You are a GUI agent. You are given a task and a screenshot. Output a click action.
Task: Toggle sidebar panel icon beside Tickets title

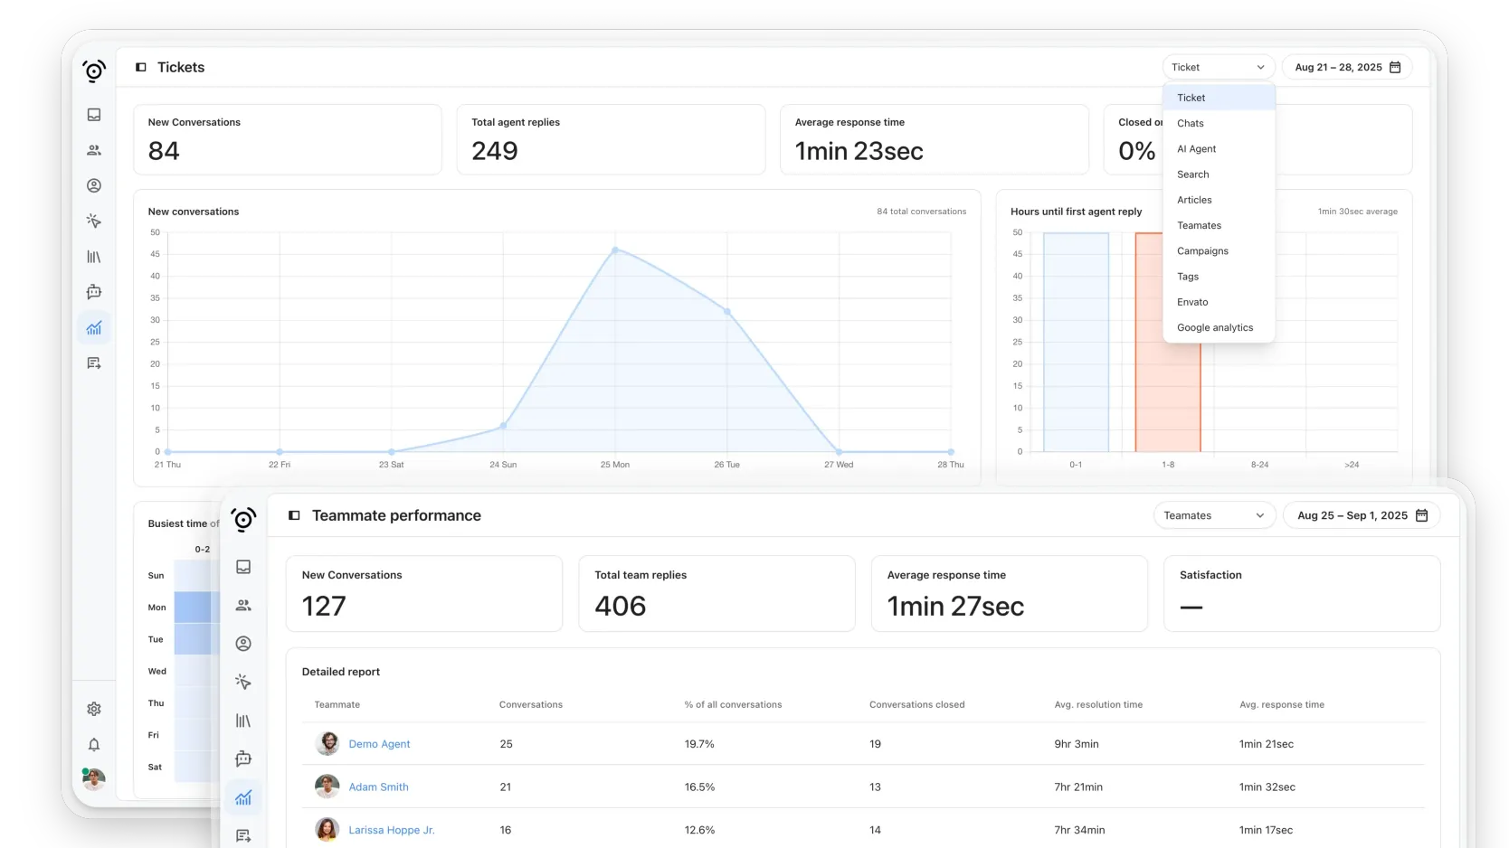tap(141, 67)
